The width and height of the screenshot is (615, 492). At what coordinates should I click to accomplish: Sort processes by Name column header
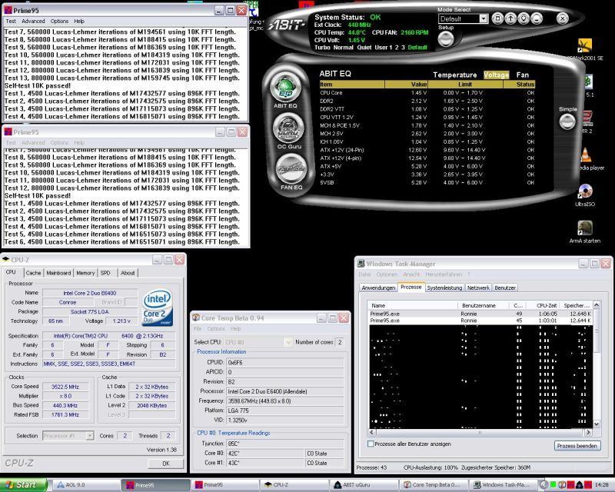tap(413, 306)
